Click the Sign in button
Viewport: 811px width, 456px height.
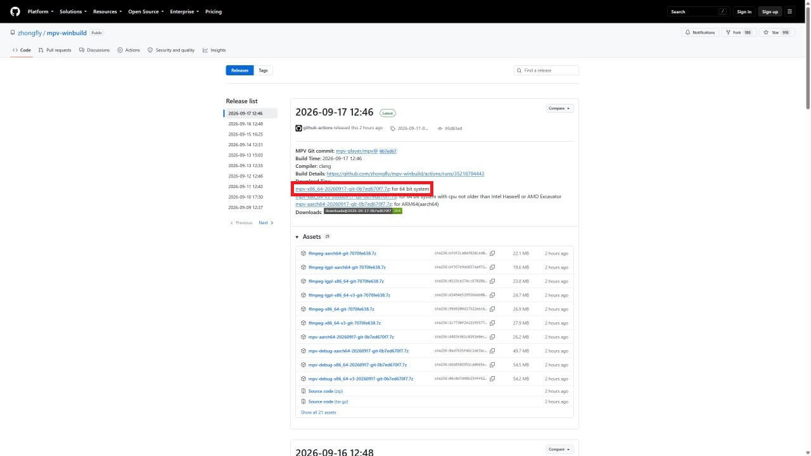tap(744, 11)
